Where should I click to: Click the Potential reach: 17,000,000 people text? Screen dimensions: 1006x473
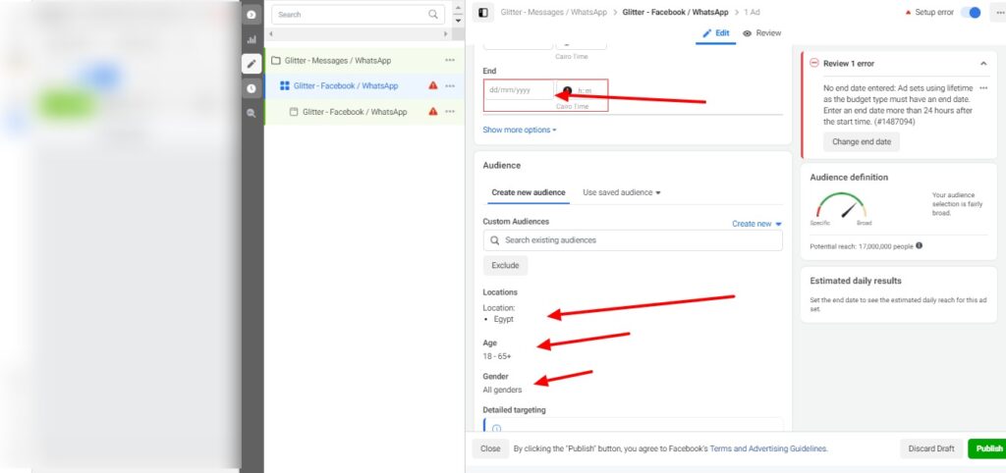tap(861, 246)
